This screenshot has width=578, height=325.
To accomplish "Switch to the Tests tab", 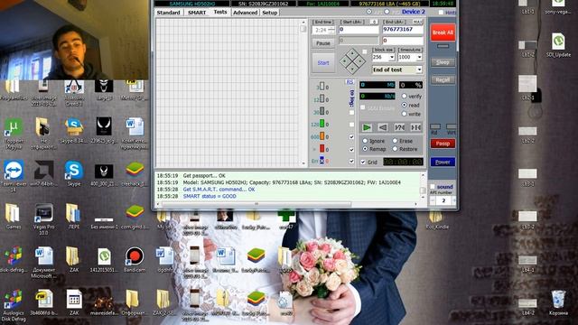I will pyautogui.click(x=220, y=12).
